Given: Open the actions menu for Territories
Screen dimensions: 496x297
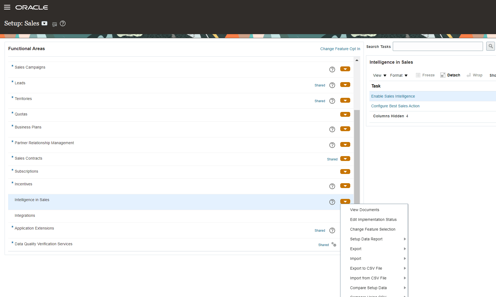Looking at the screenshot, I should [x=345, y=101].
